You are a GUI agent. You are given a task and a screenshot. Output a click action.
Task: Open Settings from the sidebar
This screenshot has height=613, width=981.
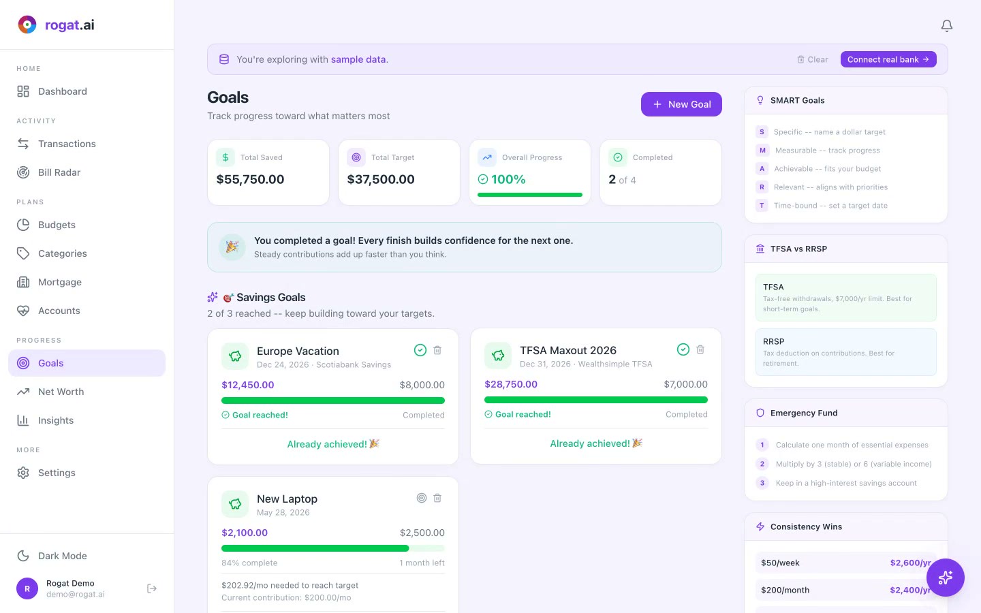coord(57,473)
